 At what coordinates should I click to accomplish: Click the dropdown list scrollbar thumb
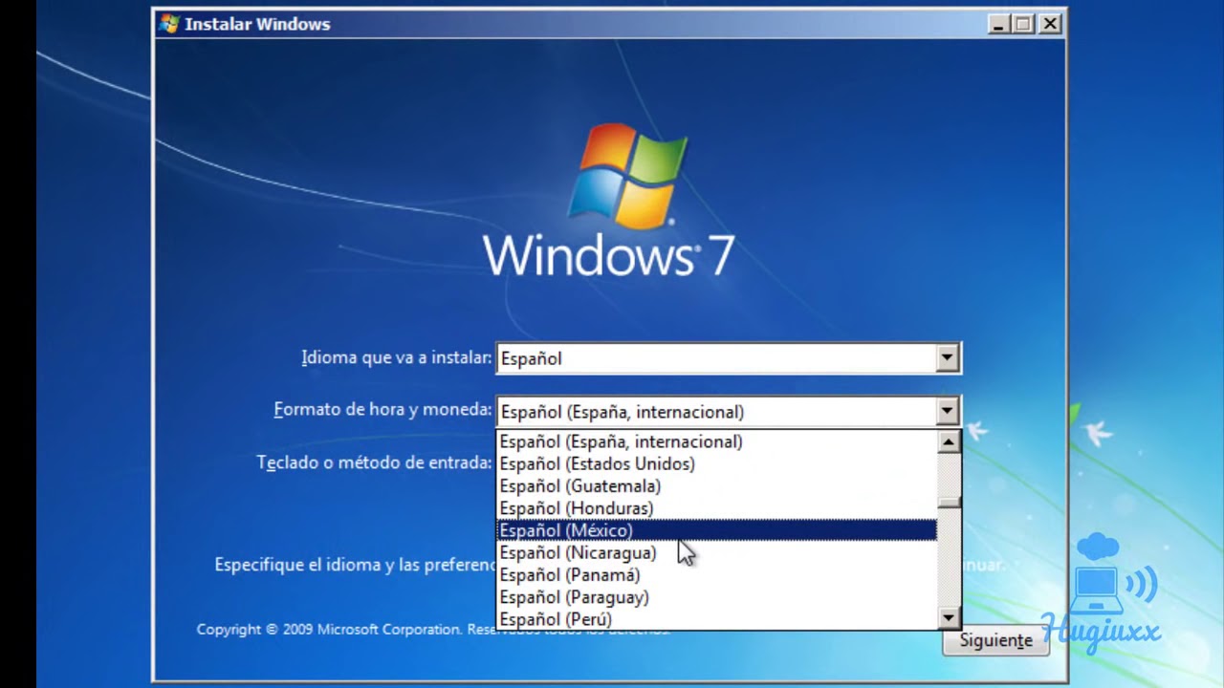coord(949,504)
